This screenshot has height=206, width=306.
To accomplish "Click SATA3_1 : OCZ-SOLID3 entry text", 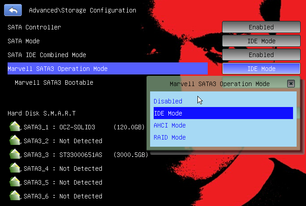I will tap(59, 127).
